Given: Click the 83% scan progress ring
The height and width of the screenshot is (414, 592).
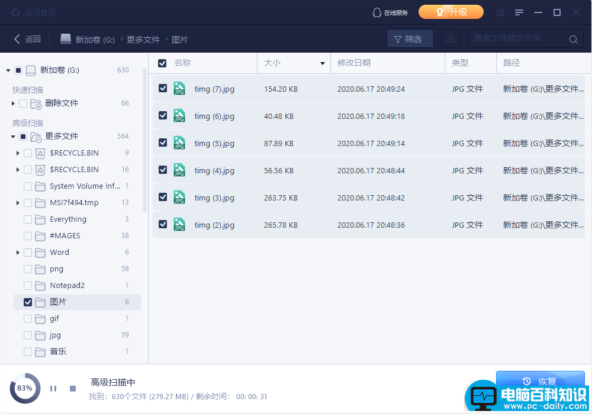Looking at the screenshot, I should click(25, 389).
